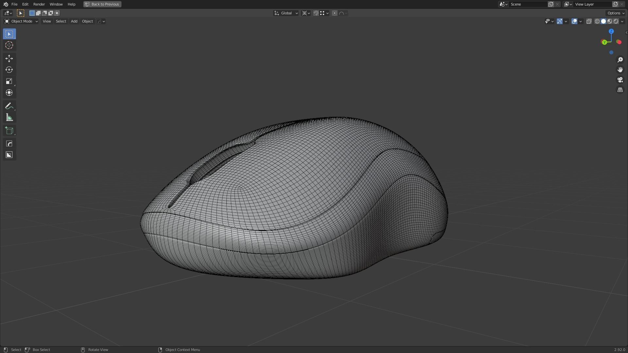This screenshot has width=628, height=353.
Task: Set selection mode to Invert icon
Action: pos(51,13)
